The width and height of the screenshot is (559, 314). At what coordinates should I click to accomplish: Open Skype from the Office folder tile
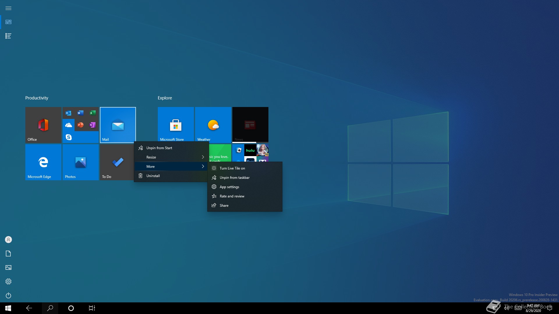point(68,137)
